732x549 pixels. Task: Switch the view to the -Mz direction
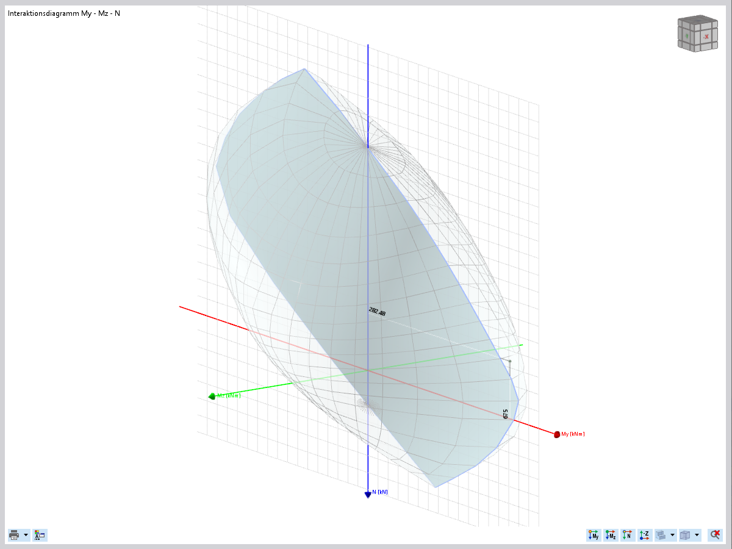click(x=611, y=535)
